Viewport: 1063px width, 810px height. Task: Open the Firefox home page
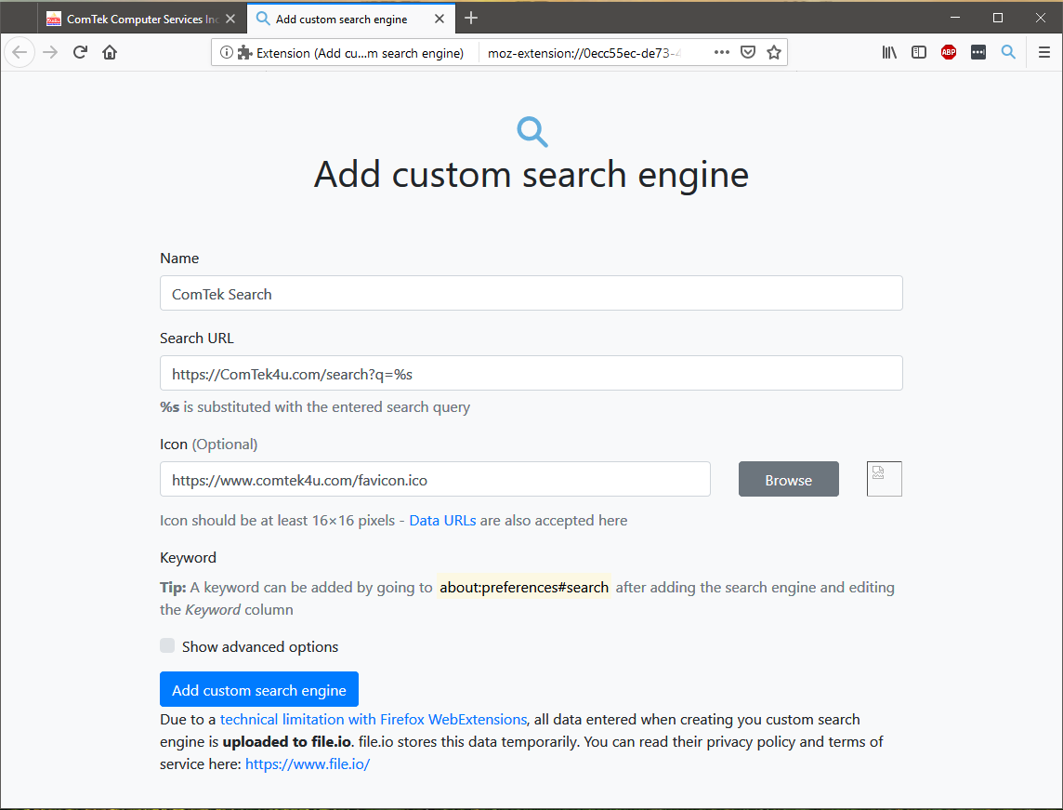[x=110, y=52]
